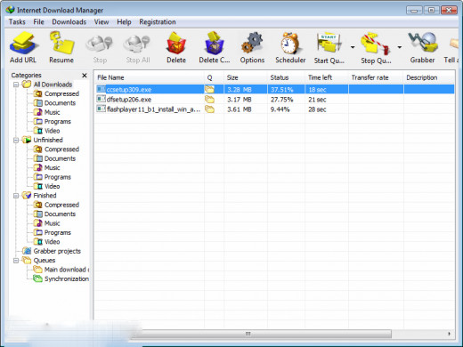
Task: Click the Delete toolbar icon
Action: [x=176, y=47]
